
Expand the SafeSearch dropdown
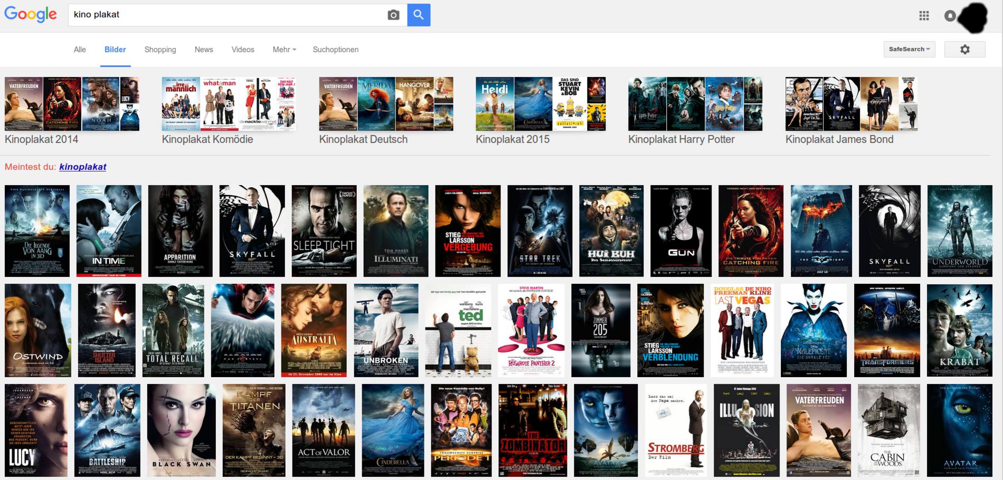point(909,50)
